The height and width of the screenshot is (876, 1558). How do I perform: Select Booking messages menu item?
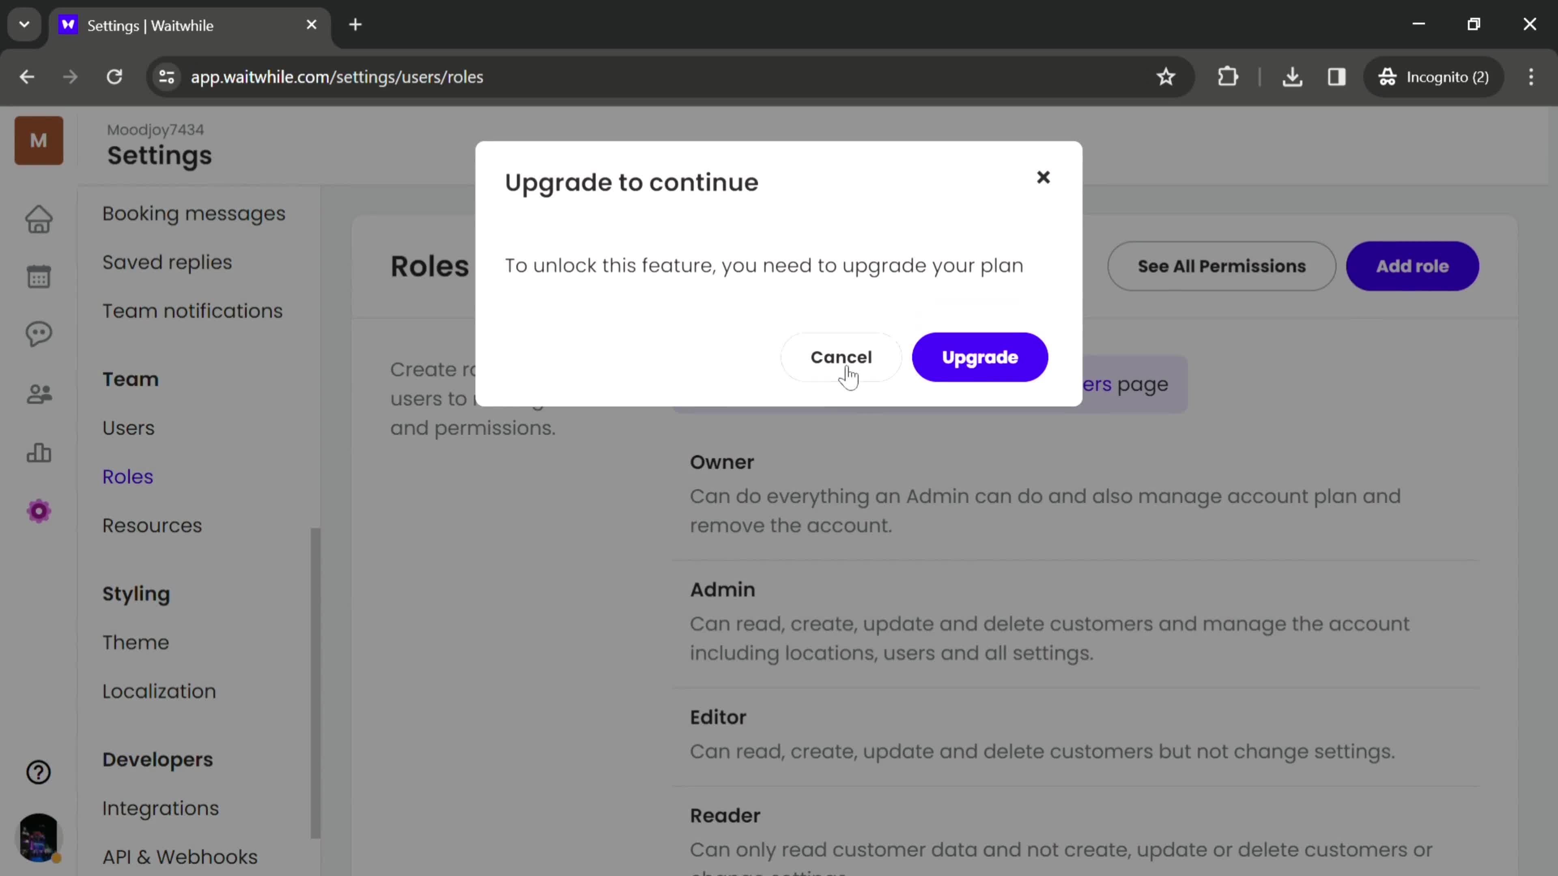pos(194,213)
